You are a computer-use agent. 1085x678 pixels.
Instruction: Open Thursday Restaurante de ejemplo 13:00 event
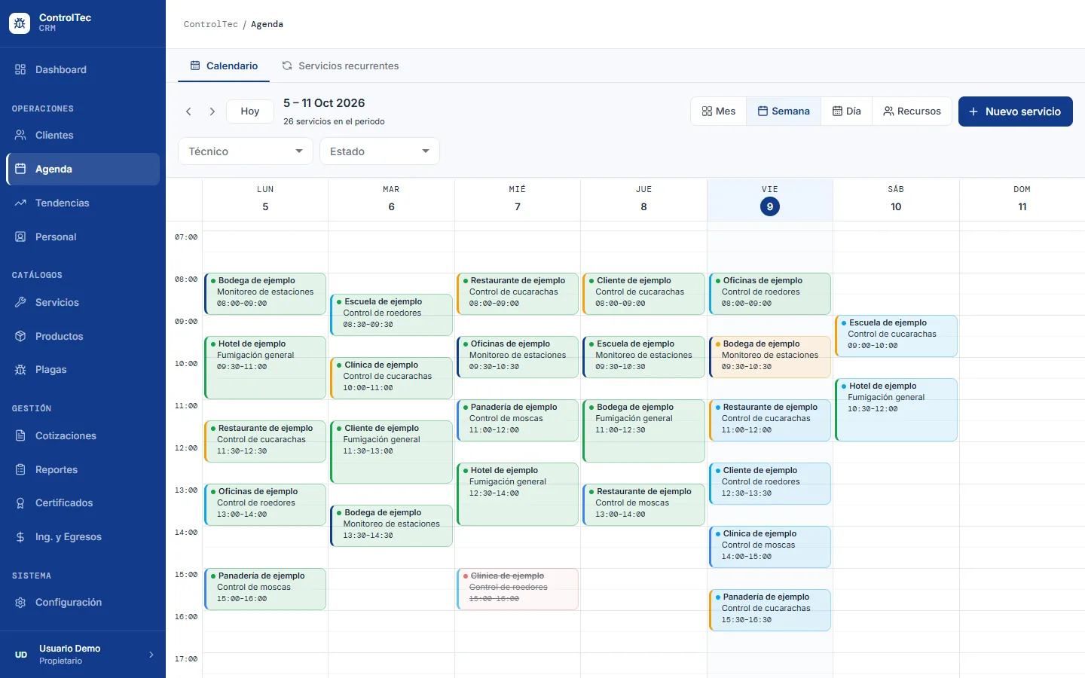click(643, 505)
